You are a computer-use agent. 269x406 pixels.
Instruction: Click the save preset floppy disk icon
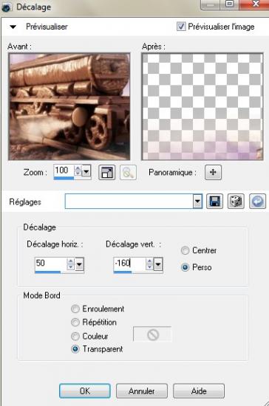(214, 202)
